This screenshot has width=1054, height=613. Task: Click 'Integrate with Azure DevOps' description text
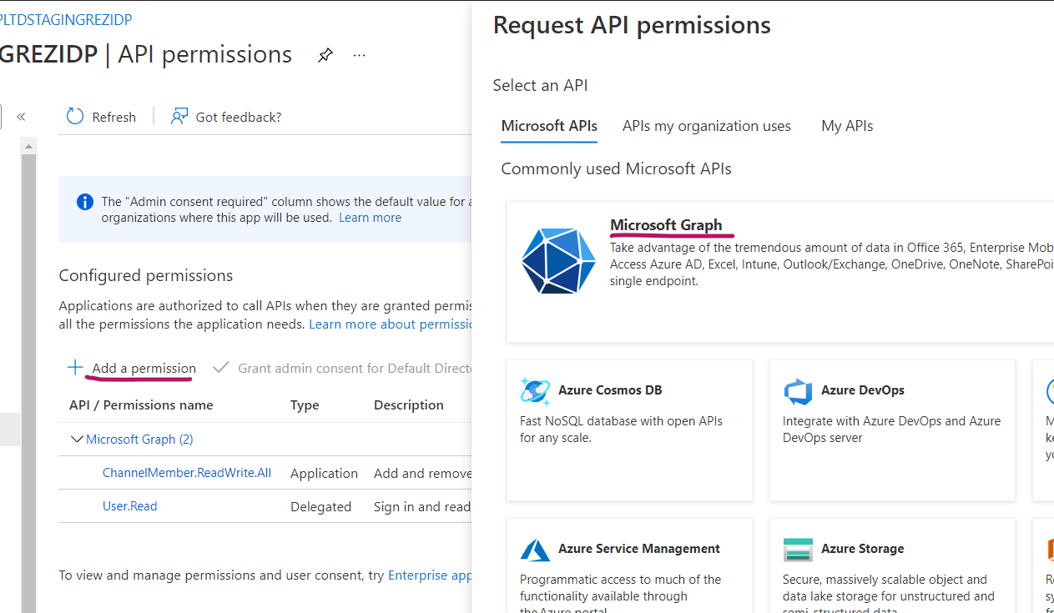pyautogui.click(x=891, y=430)
